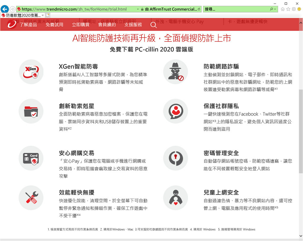
Task: Click the scrollbar up arrow
Action: [x=301, y=23]
